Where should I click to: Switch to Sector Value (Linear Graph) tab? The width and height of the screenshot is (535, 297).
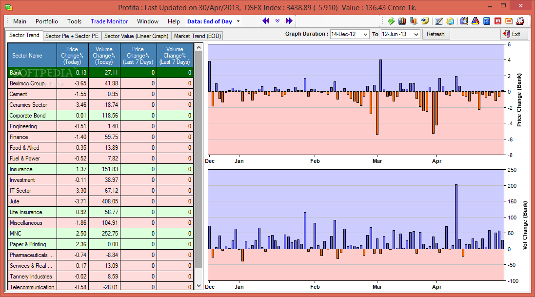137,36
